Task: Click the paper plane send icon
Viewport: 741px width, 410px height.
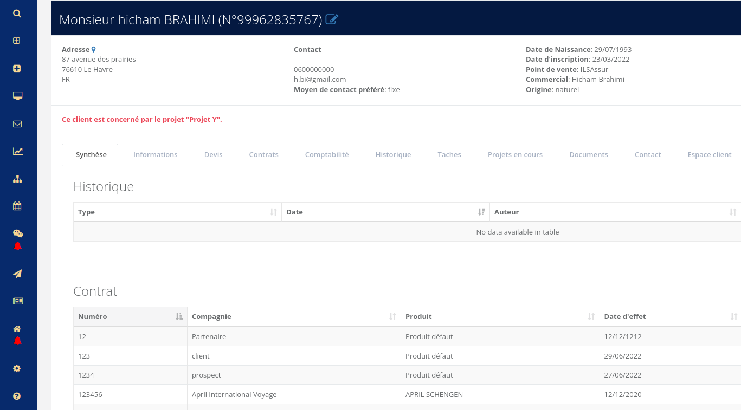Action: tap(17, 274)
